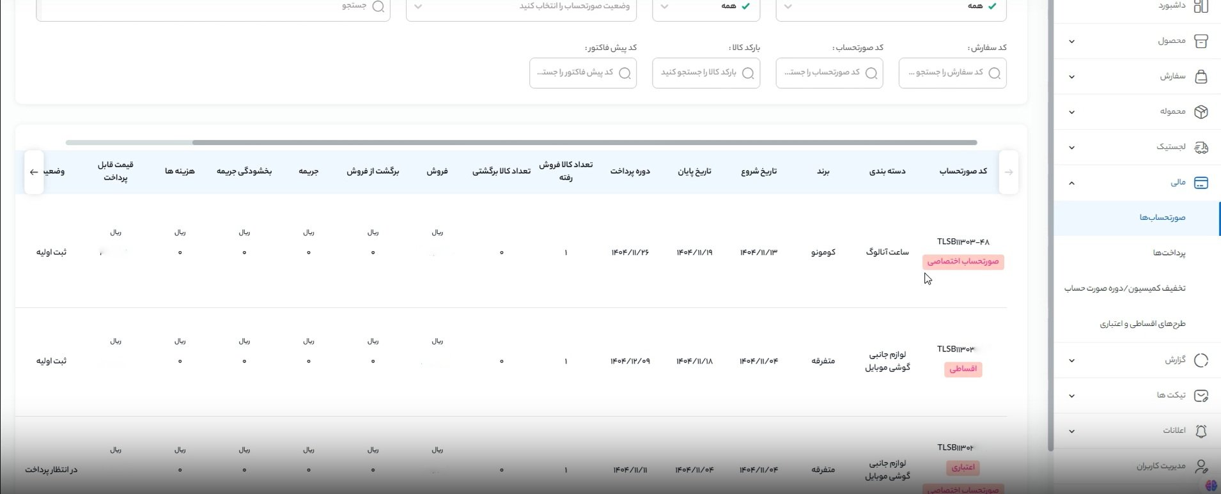Expand the محصول menu chevron

click(x=1071, y=42)
